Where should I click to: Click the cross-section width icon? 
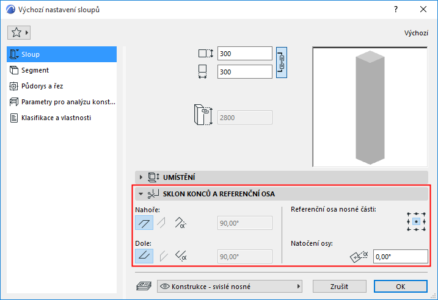[203, 72]
